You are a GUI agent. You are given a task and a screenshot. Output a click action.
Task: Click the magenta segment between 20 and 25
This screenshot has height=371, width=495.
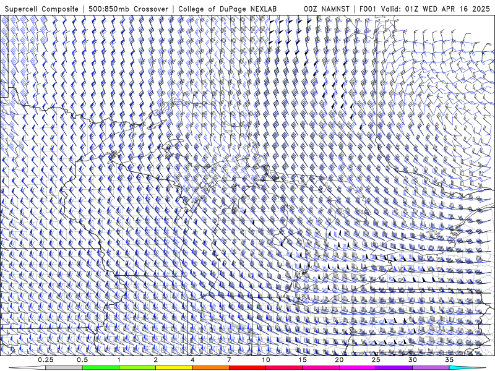pyautogui.click(x=358, y=368)
